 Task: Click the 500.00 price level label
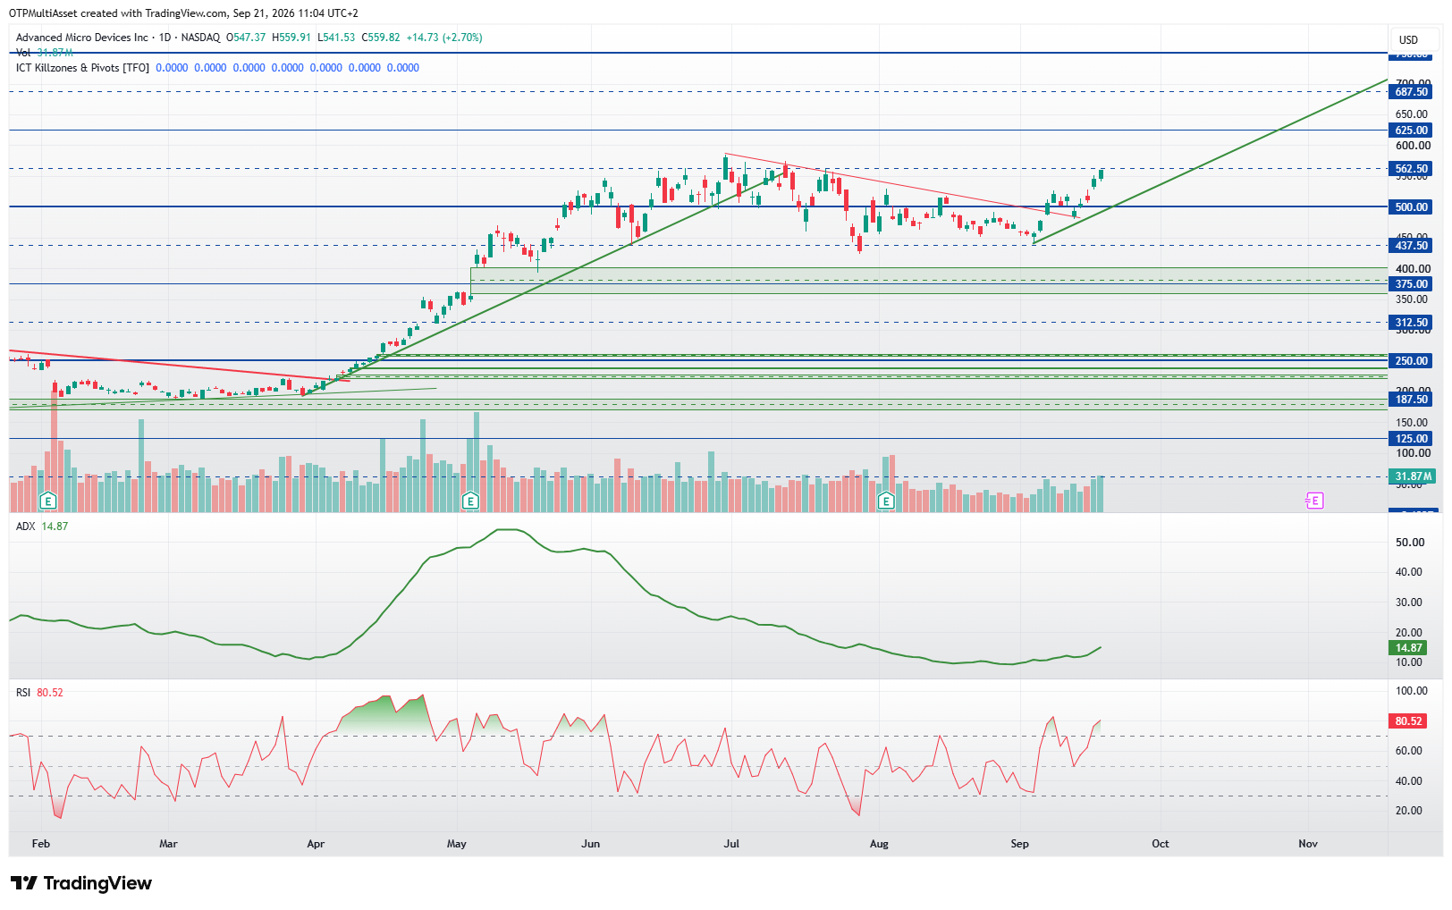pyautogui.click(x=1412, y=207)
